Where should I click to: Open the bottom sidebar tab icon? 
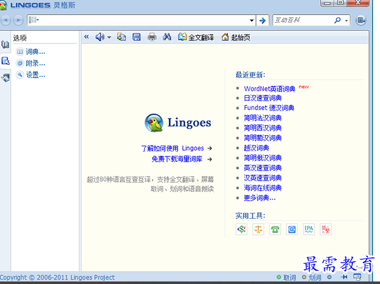tap(5, 78)
